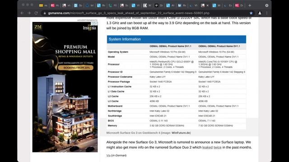Screen dimensions: 289x162
Task: Switch to the 'Gr' tab
Action: [158, 5]
